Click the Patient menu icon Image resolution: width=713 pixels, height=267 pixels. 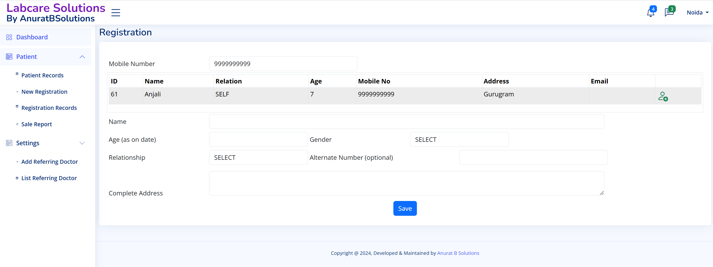[9, 57]
